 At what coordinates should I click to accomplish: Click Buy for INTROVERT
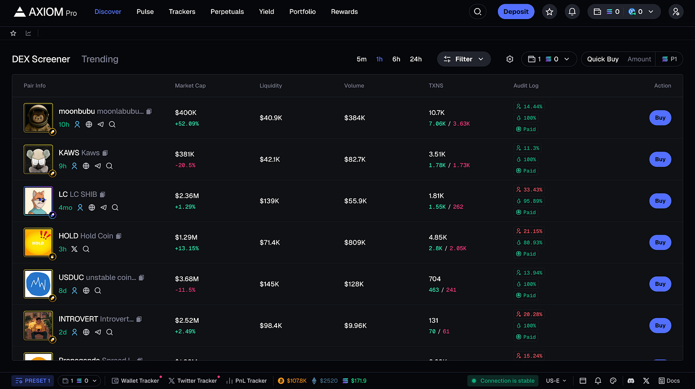coord(660,326)
